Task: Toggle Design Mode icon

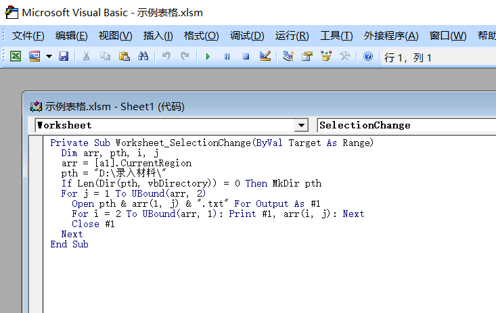Action: click(265, 57)
